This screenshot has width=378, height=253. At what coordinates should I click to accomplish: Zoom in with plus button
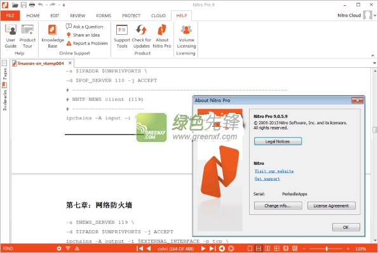(348, 249)
